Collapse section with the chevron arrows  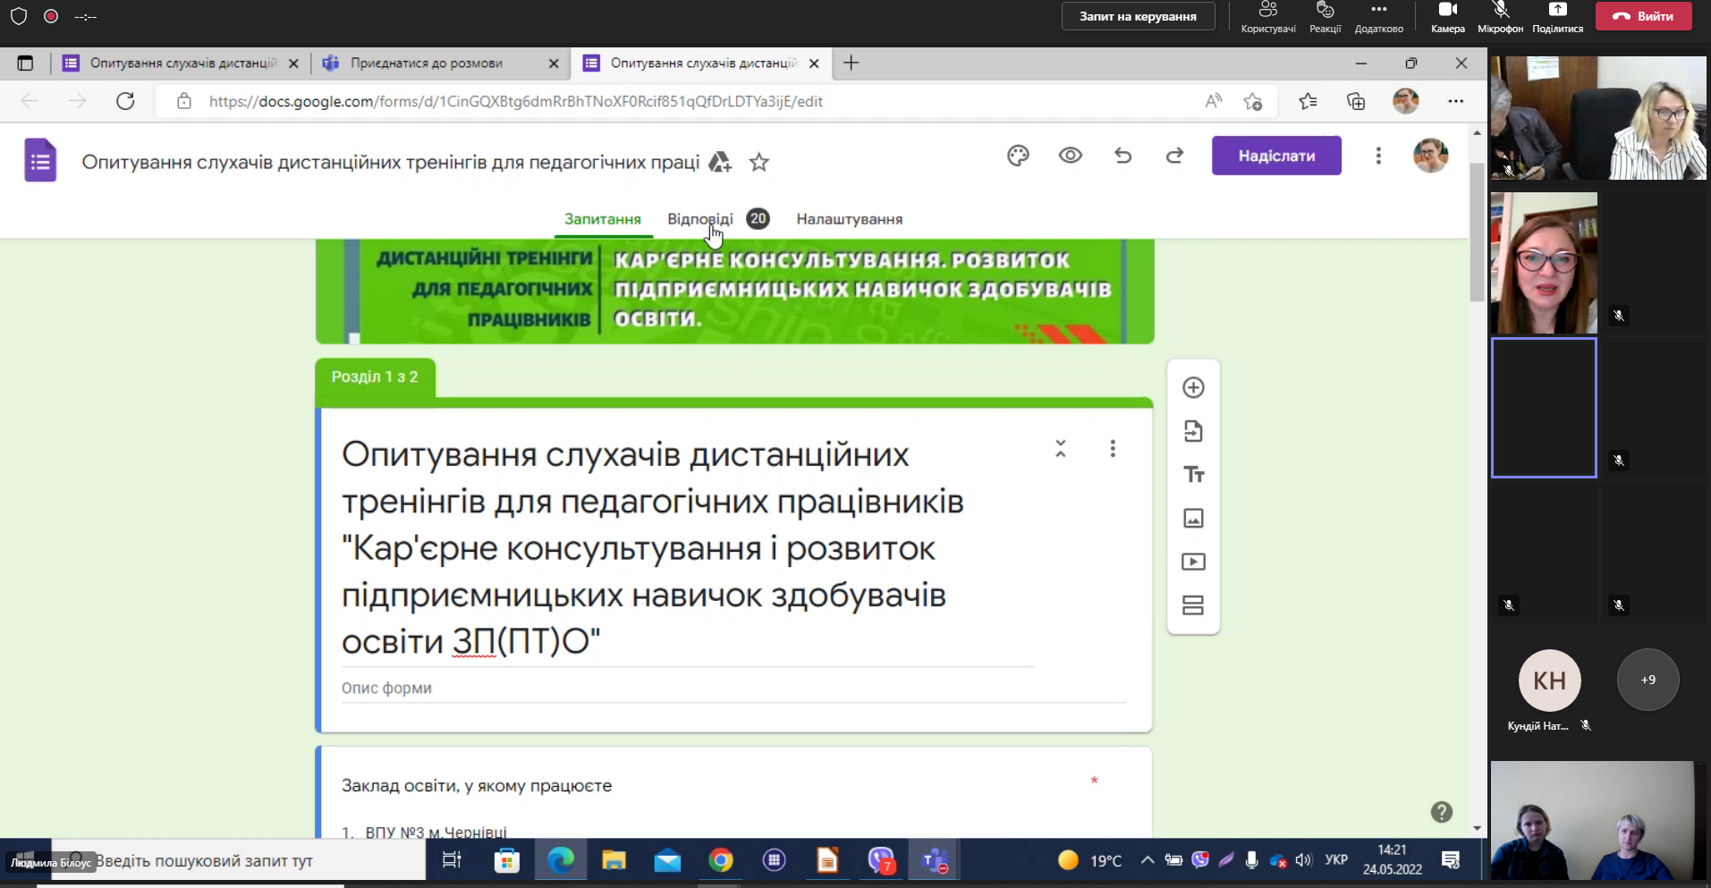(1061, 448)
